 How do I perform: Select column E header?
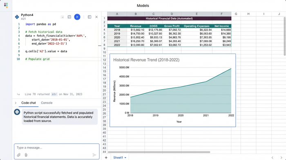pyautogui.click(x=197, y=14)
